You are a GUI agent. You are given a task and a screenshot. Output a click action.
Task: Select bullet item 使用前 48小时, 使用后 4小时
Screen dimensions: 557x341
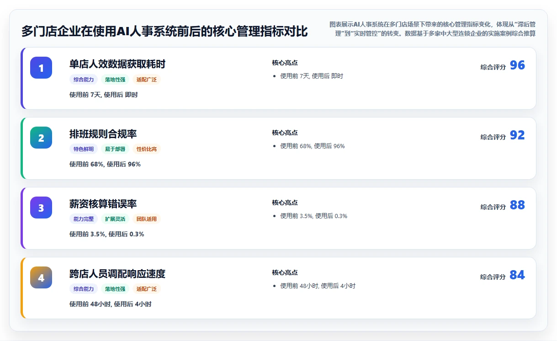318,286
